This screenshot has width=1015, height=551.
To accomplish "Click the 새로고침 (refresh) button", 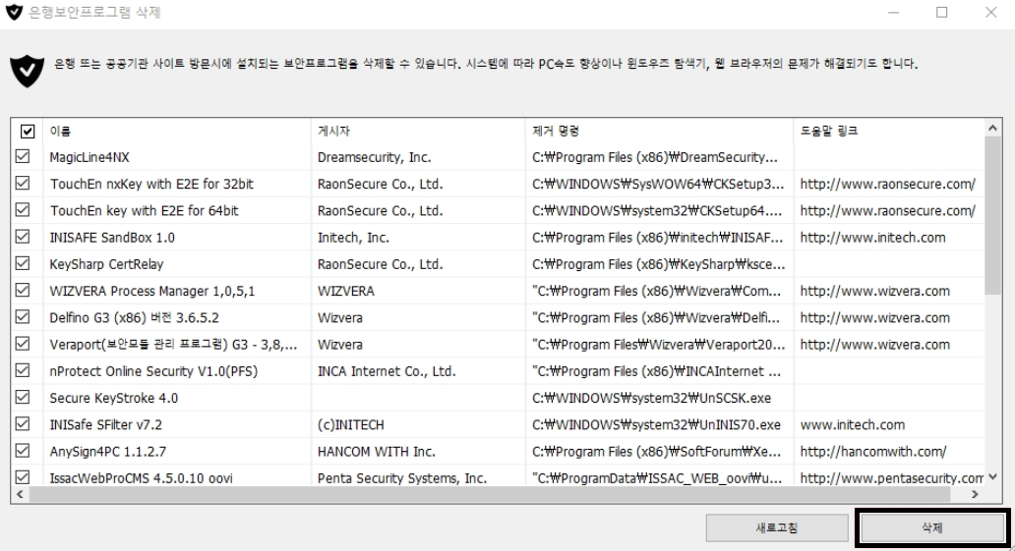I will (x=777, y=527).
